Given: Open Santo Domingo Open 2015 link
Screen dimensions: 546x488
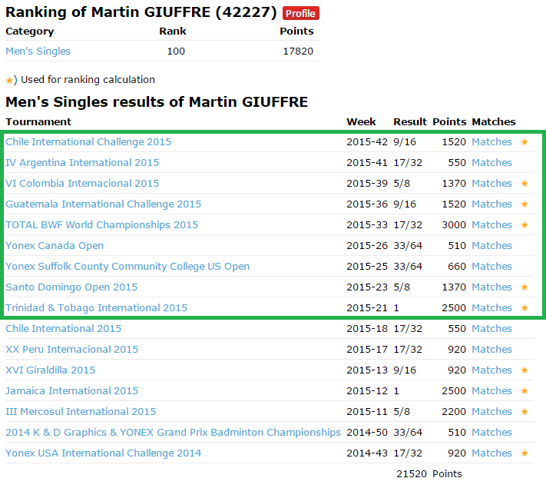Looking at the screenshot, I should click(71, 287).
